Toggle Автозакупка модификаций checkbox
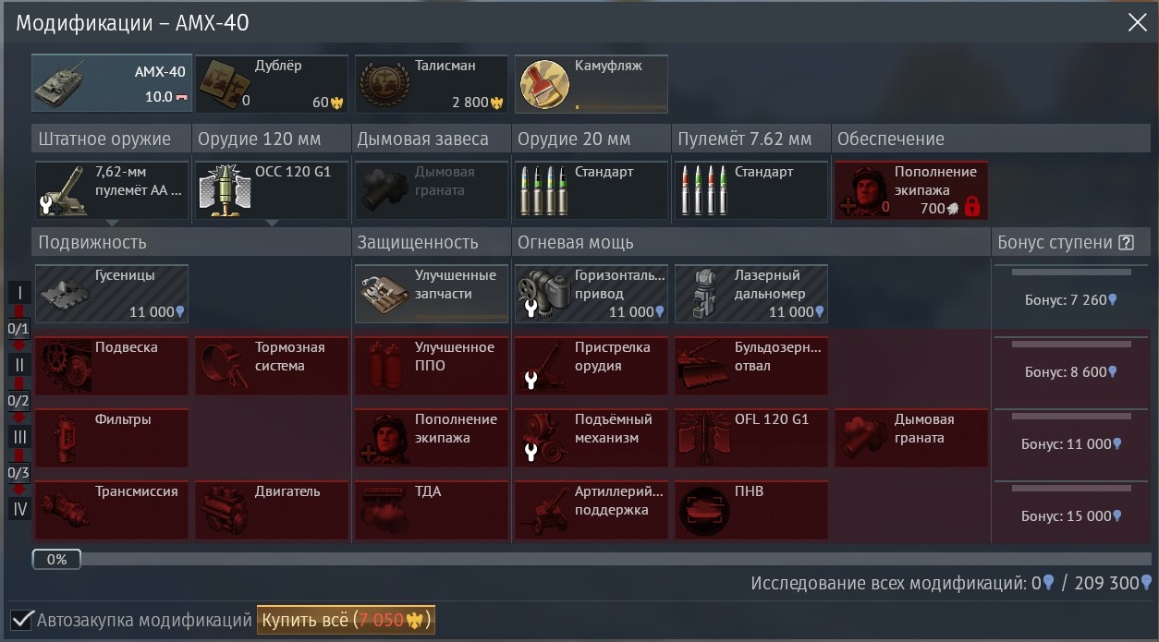1159x642 pixels. tap(19, 620)
